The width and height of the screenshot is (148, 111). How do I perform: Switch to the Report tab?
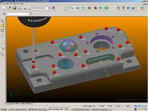[x=29, y=104]
